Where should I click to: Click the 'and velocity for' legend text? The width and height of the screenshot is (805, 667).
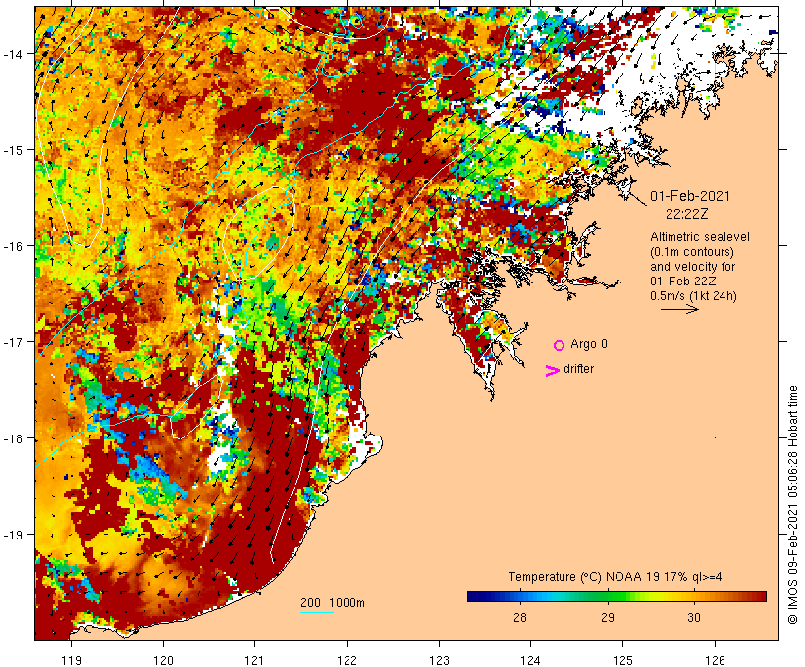pos(692,266)
